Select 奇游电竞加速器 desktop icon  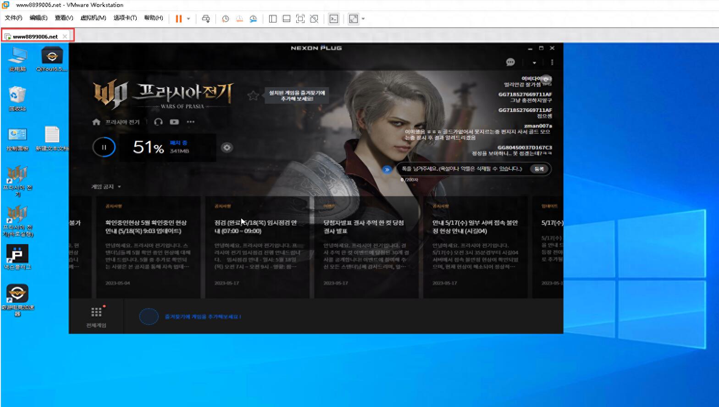pos(17,300)
